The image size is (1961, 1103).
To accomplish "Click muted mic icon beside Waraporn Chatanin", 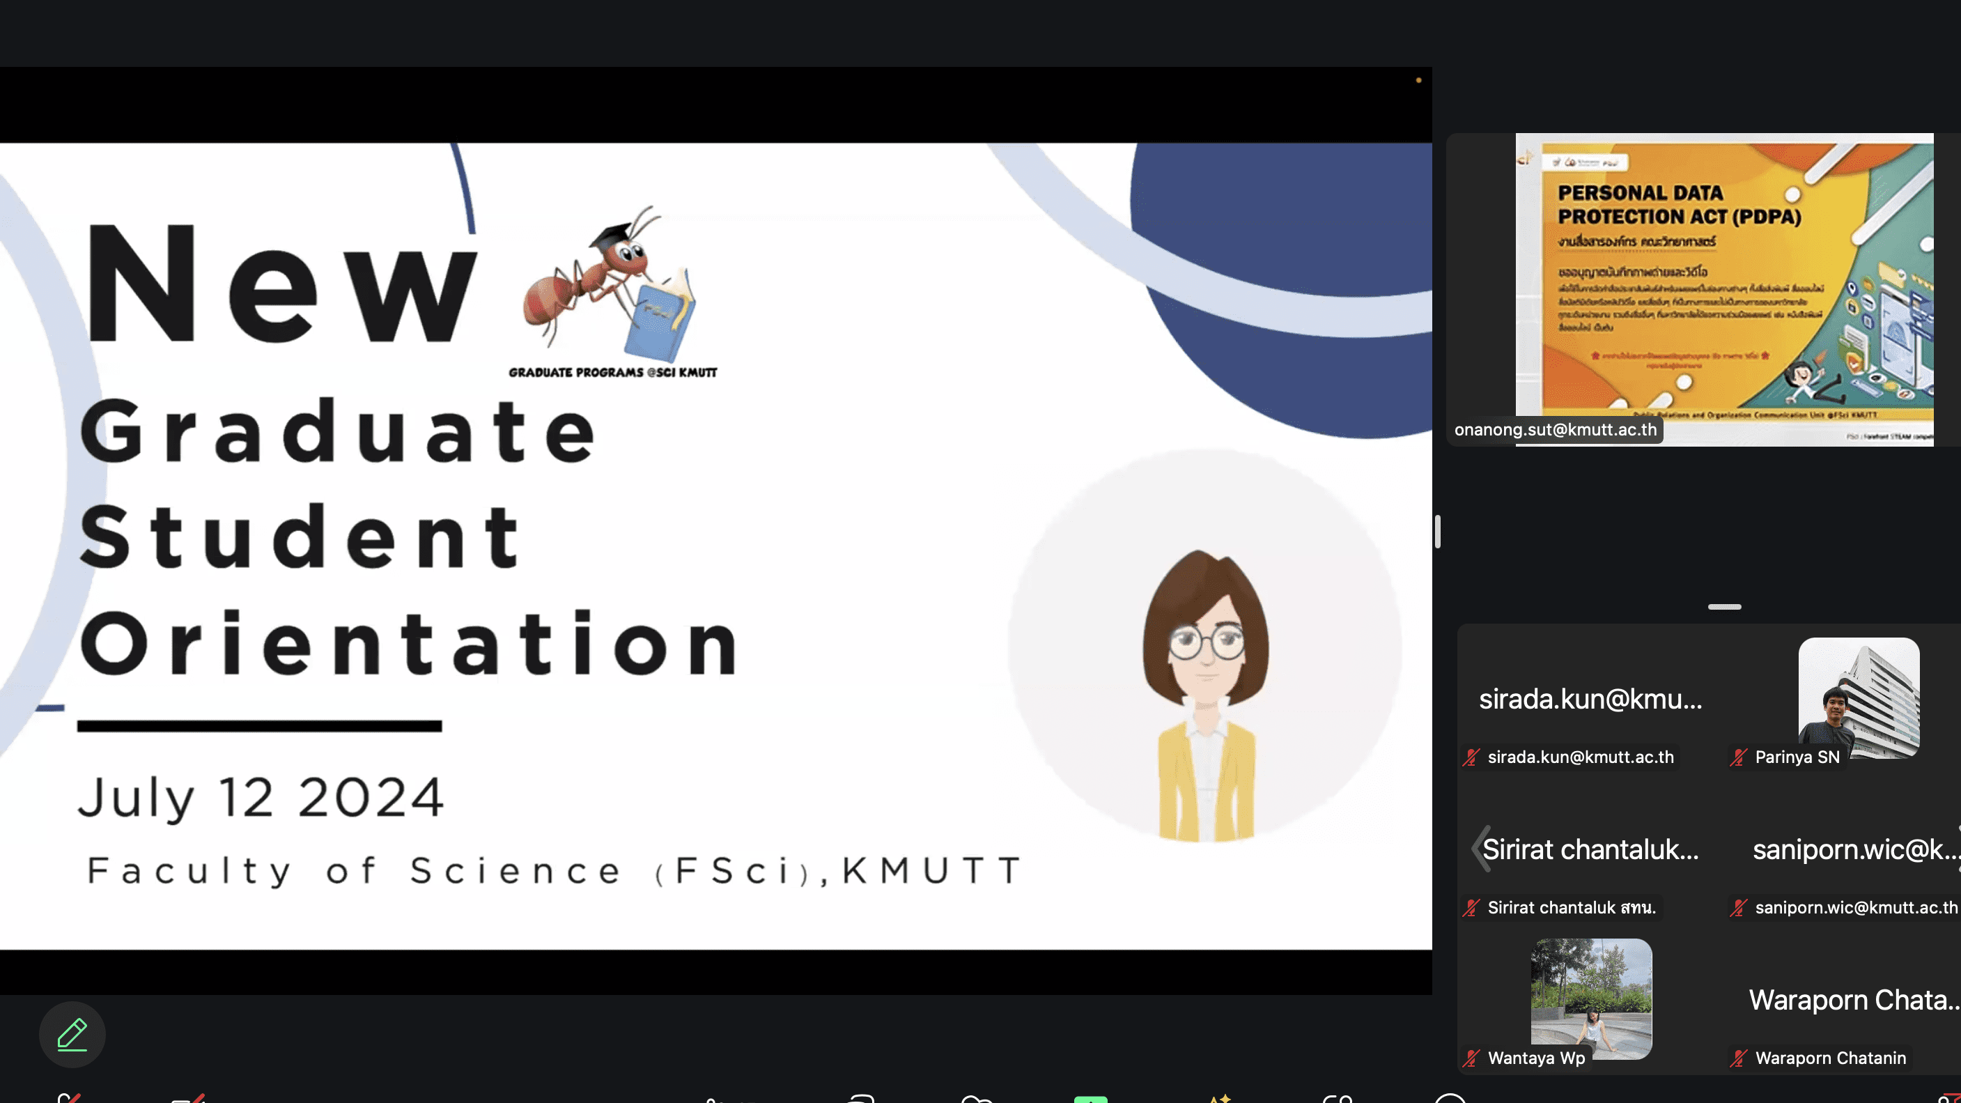I will click(x=1738, y=1058).
